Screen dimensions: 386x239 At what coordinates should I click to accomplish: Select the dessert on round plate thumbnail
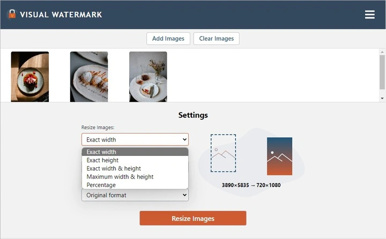click(x=30, y=77)
